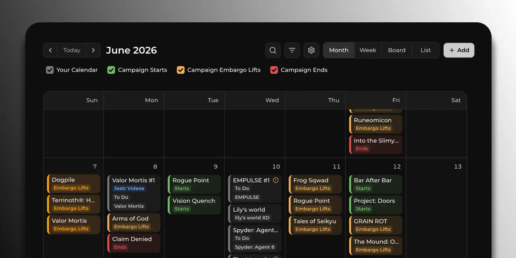The height and width of the screenshot is (258, 516).
Task: Click the EMPULSE #1 warning icon
Action: click(276, 180)
